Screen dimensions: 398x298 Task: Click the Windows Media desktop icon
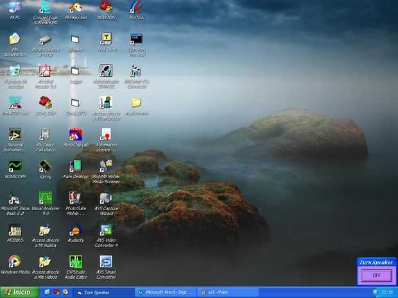click(15, 265)
